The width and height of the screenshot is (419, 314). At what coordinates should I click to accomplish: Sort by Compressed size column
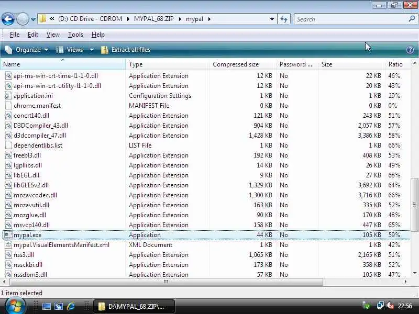tap(242, 64)
